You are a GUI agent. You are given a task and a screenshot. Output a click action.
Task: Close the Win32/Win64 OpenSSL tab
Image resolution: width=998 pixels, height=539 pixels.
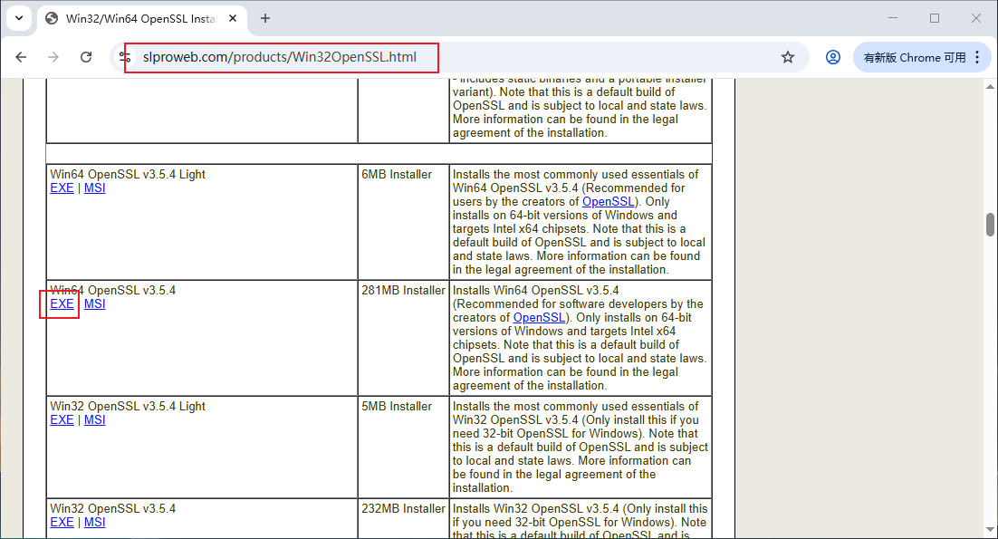coord(234,18)
